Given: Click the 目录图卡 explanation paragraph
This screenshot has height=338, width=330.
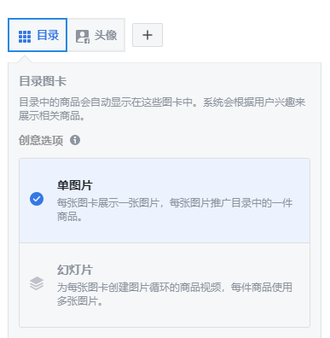Looking at the screenshot, I should (x=162, y=109).
